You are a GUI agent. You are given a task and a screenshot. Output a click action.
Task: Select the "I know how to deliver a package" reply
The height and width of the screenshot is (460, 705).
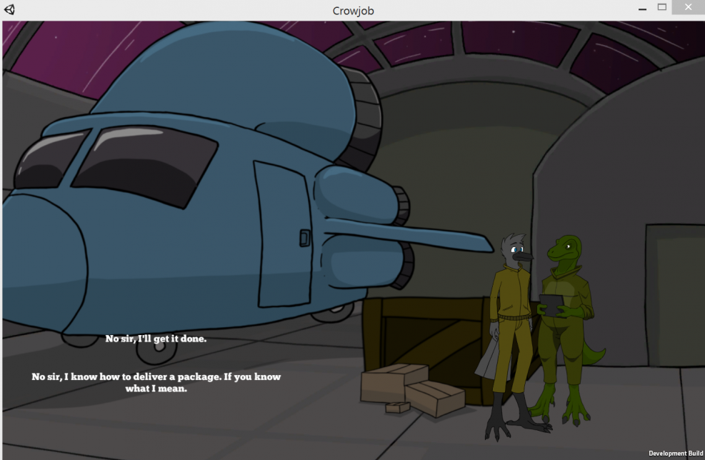pos(156,383)
